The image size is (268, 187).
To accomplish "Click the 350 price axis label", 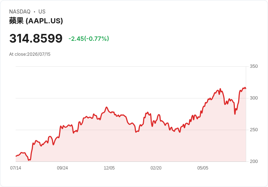I will [254, 66].
